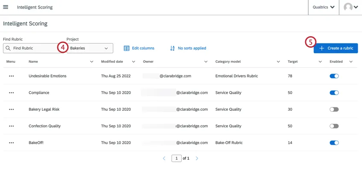Enable the Confection Quality rubric toggle
362x181 pixels.
334,126
